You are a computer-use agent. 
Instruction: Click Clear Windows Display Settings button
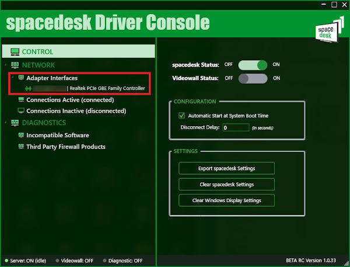tap(226, 200)
